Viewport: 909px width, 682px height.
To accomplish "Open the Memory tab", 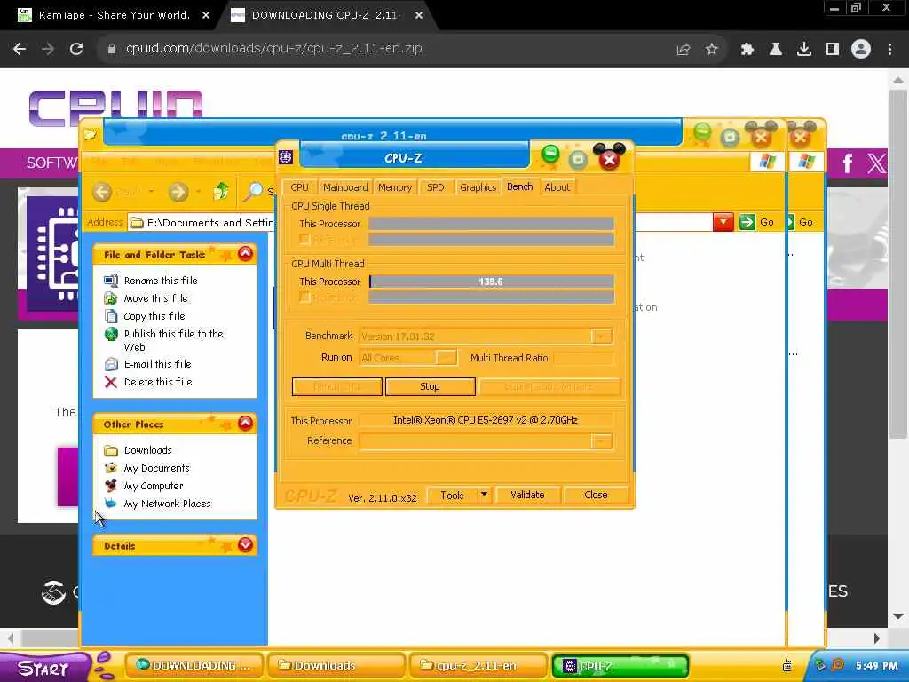I will point(395,187).
